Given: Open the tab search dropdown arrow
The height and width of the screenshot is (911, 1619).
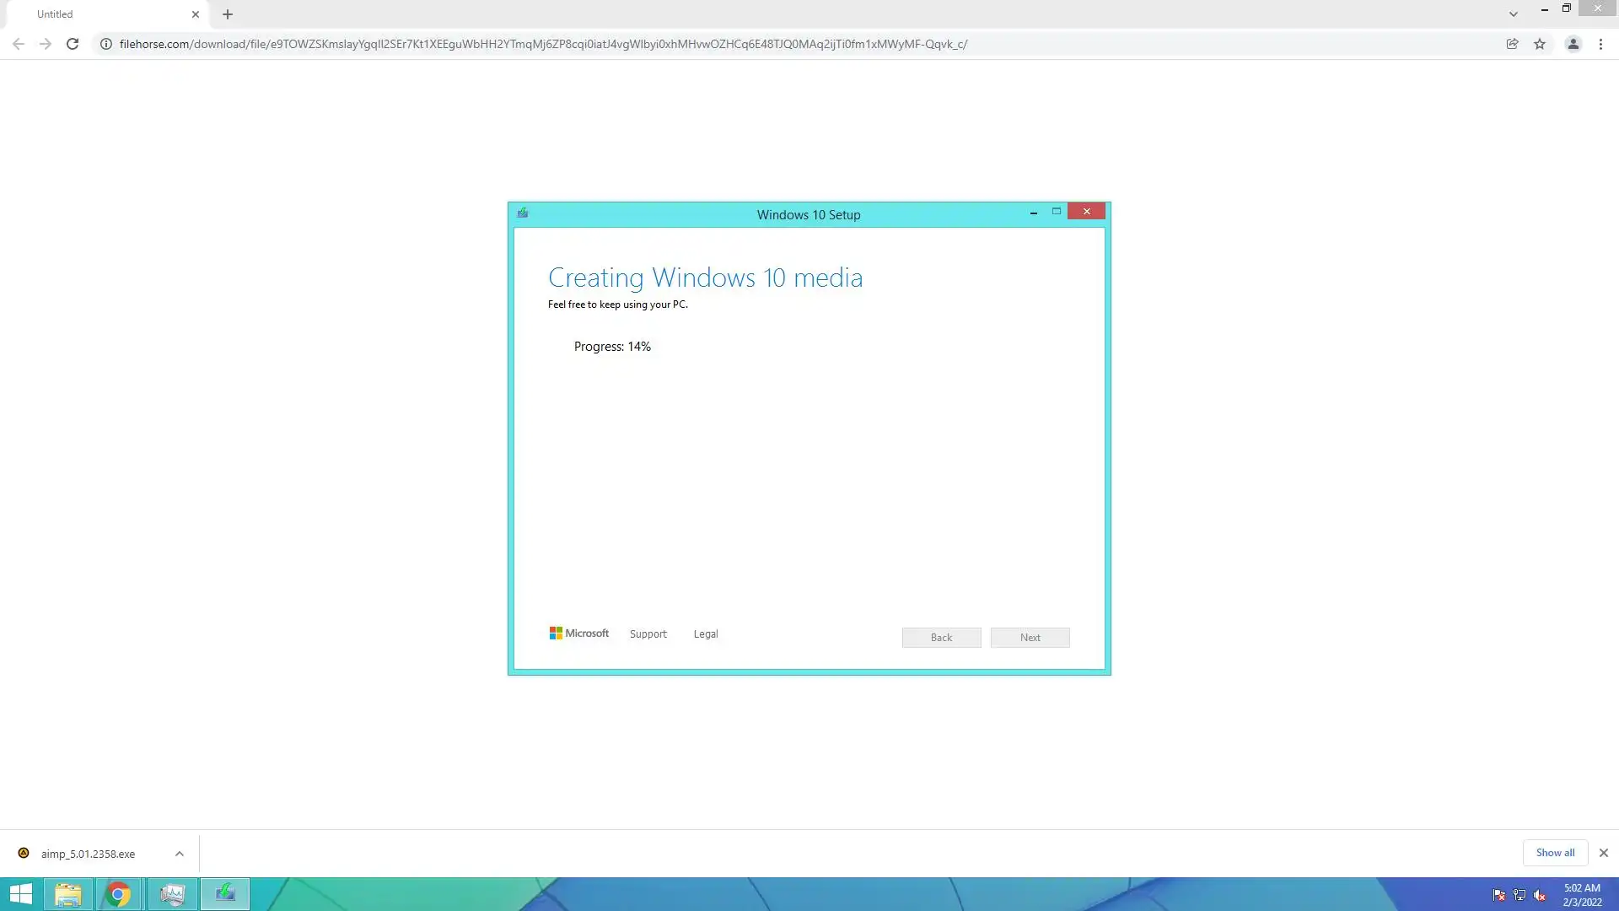Looking at the screenshot, I should pos(1514,14).
